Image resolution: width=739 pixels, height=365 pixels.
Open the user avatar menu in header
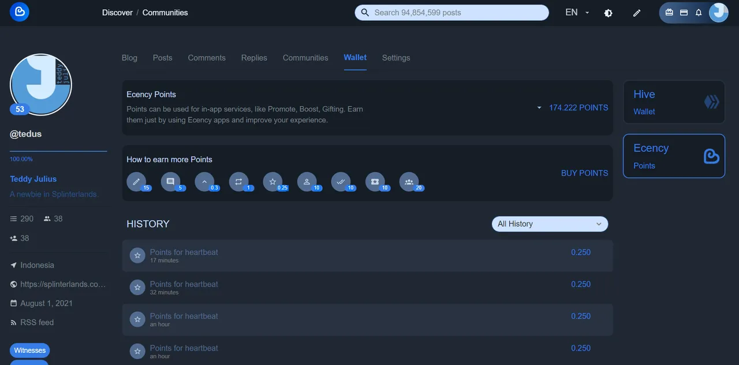coord(718,12)
